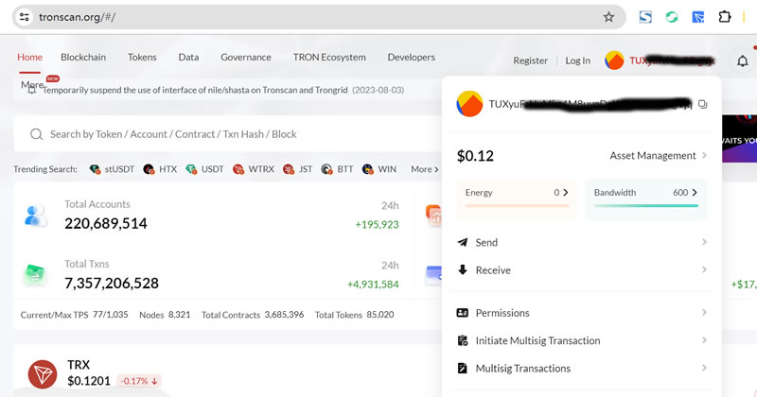Click the bookmark star icon in address bar
Image resolution: width=757 pixels, height=397 pixels.
tap(608, 17)
